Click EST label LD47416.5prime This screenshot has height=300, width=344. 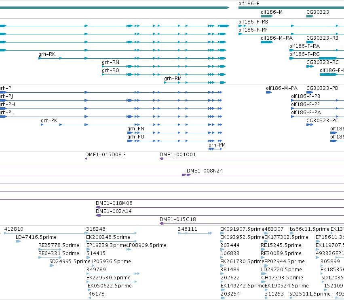(x=36, y=237)
